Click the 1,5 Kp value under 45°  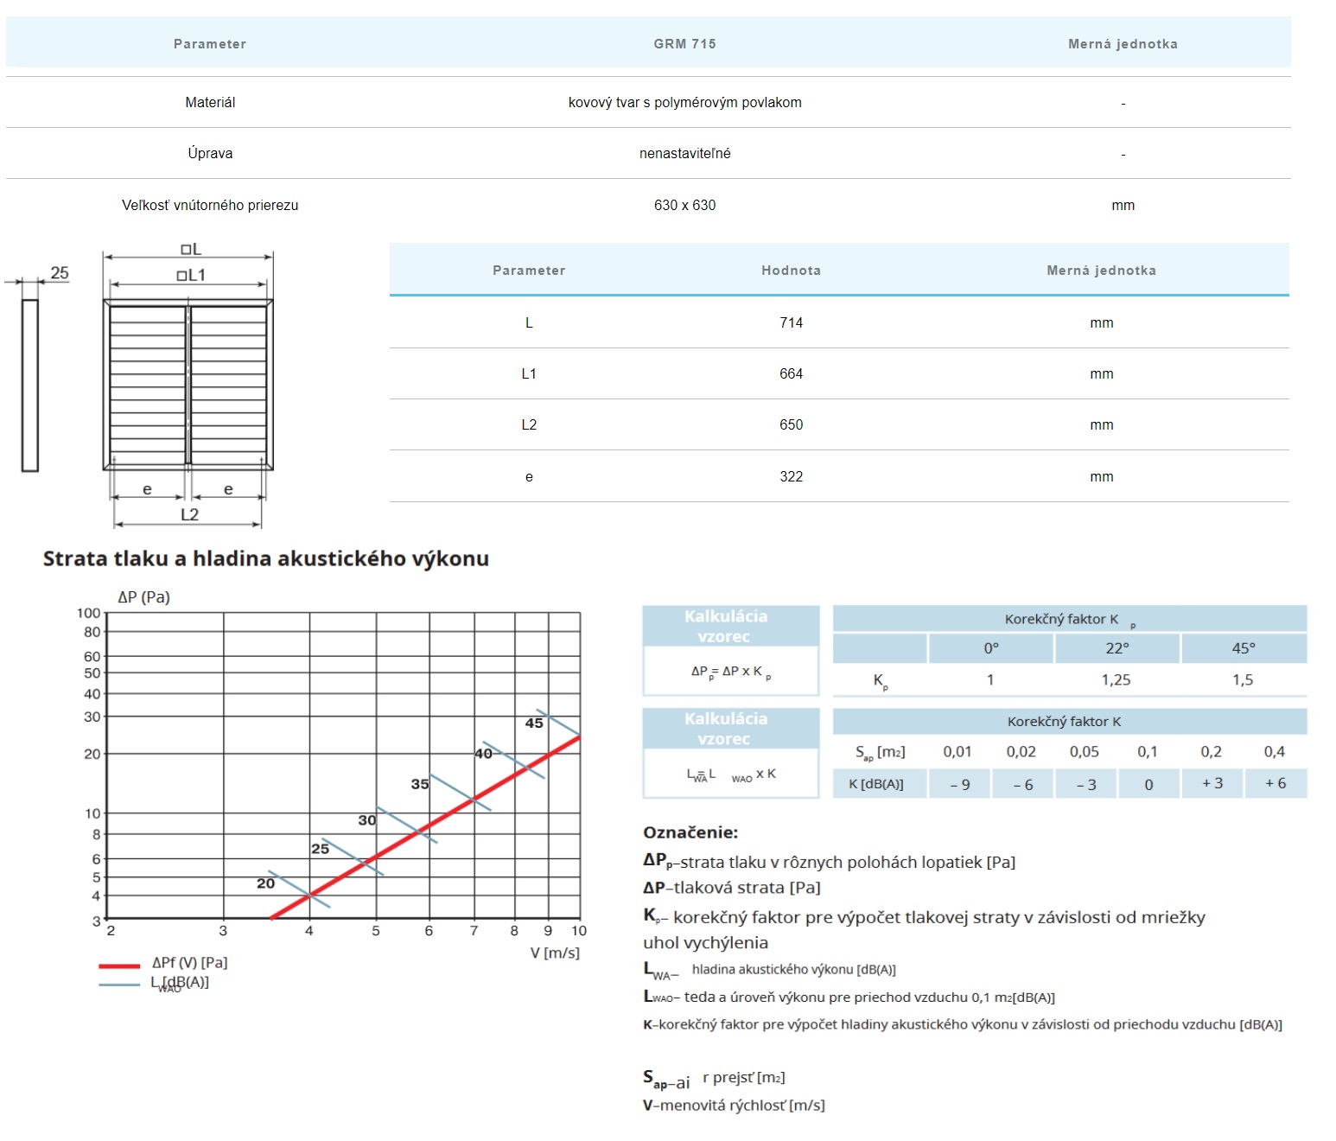[1243, 680]
